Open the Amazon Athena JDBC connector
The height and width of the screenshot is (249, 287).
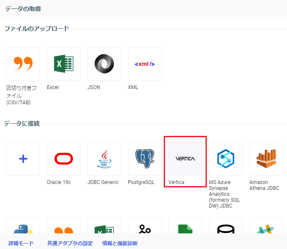(x=266, y=159)
